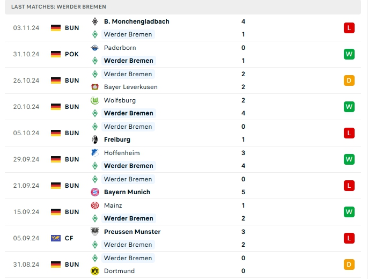Click the Freiburg club crest
368x279 pixels.
[95, 139]
